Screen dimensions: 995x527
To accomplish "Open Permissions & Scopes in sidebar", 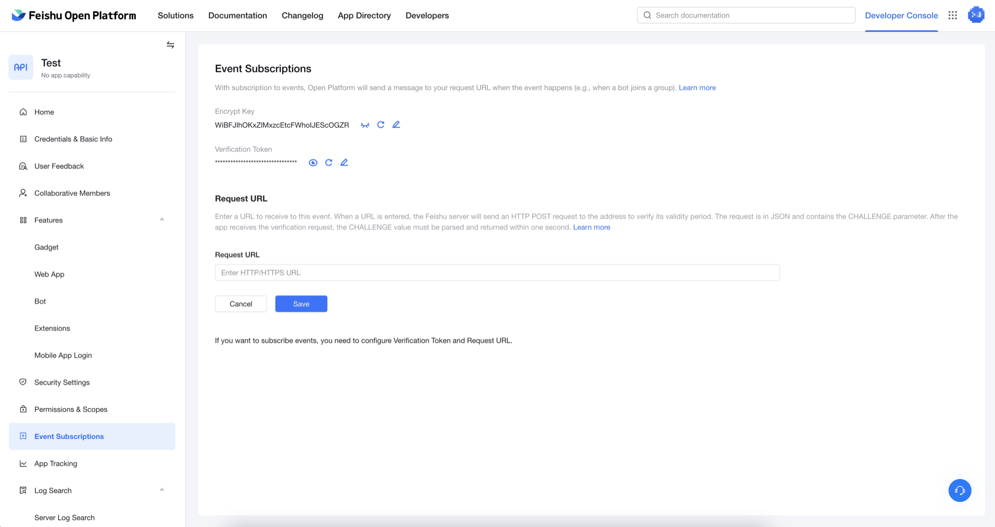I will [x=70, y=409].
